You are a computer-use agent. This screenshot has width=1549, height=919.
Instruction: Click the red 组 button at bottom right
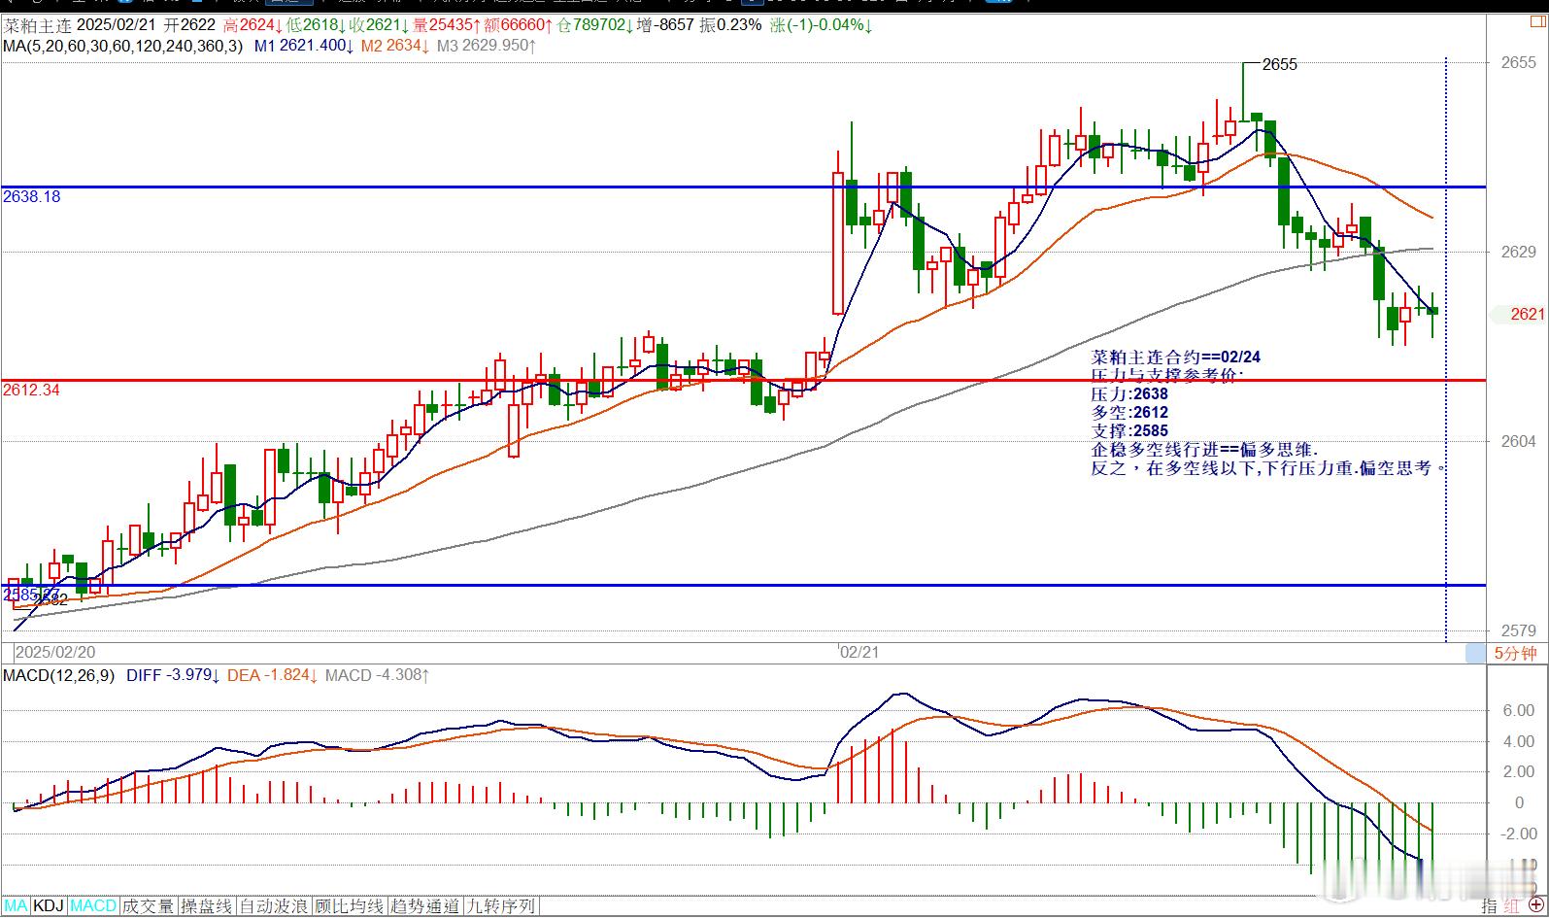tap(1512, 905)
